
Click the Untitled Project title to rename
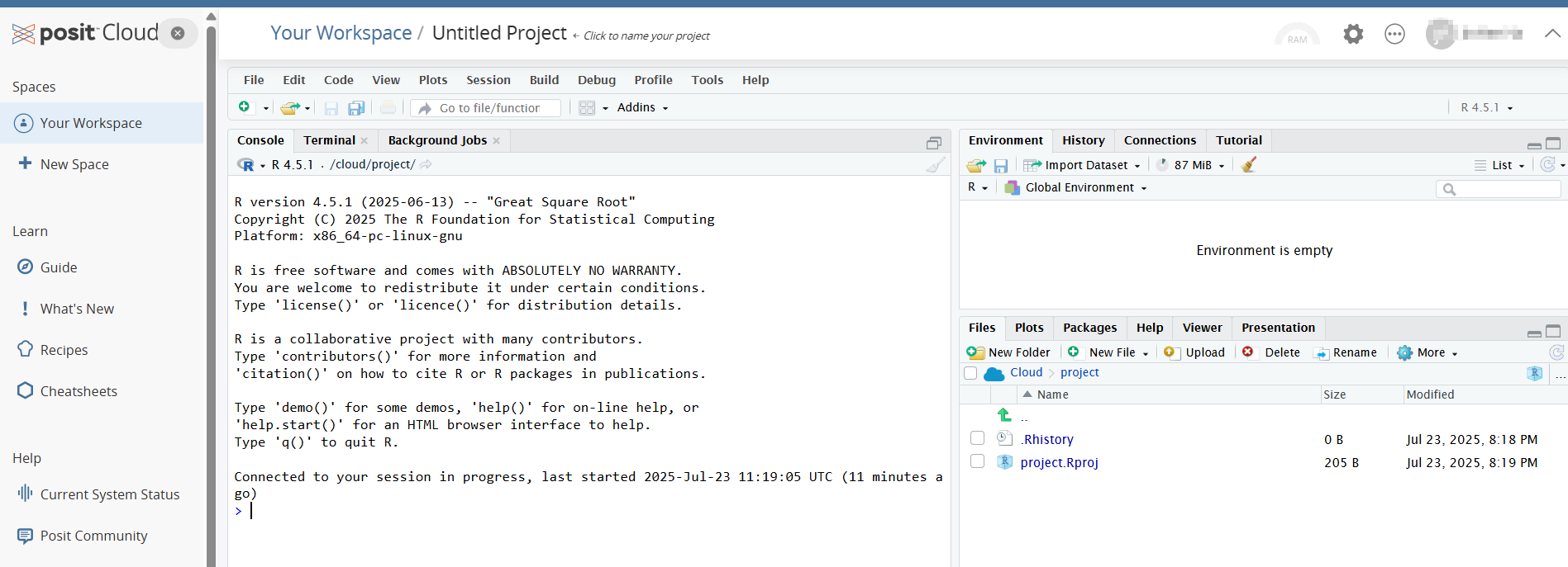click(x=499, y=33)
